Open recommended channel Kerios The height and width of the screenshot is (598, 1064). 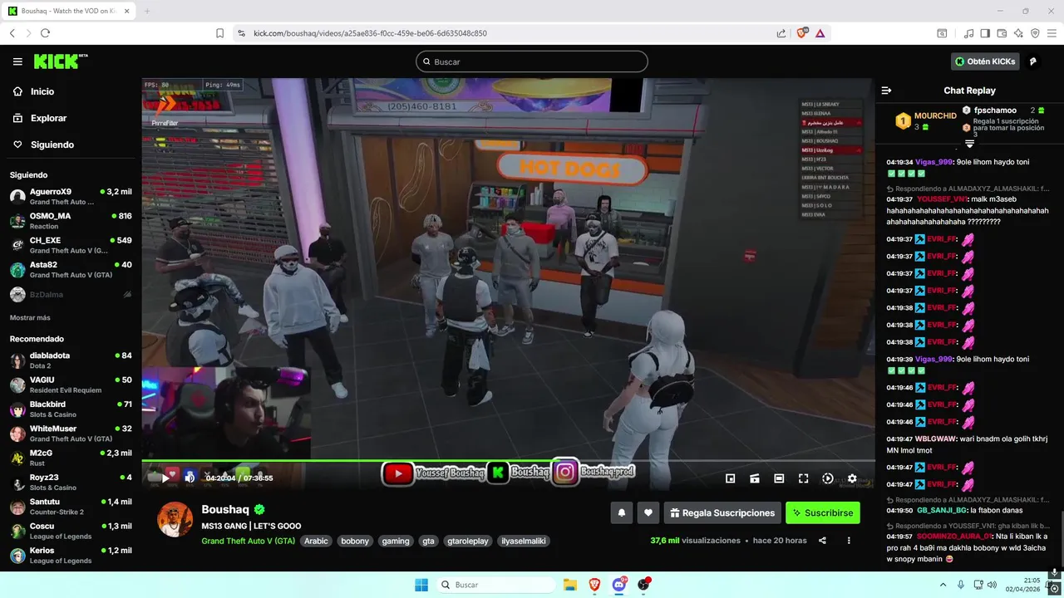coord(71,555)
